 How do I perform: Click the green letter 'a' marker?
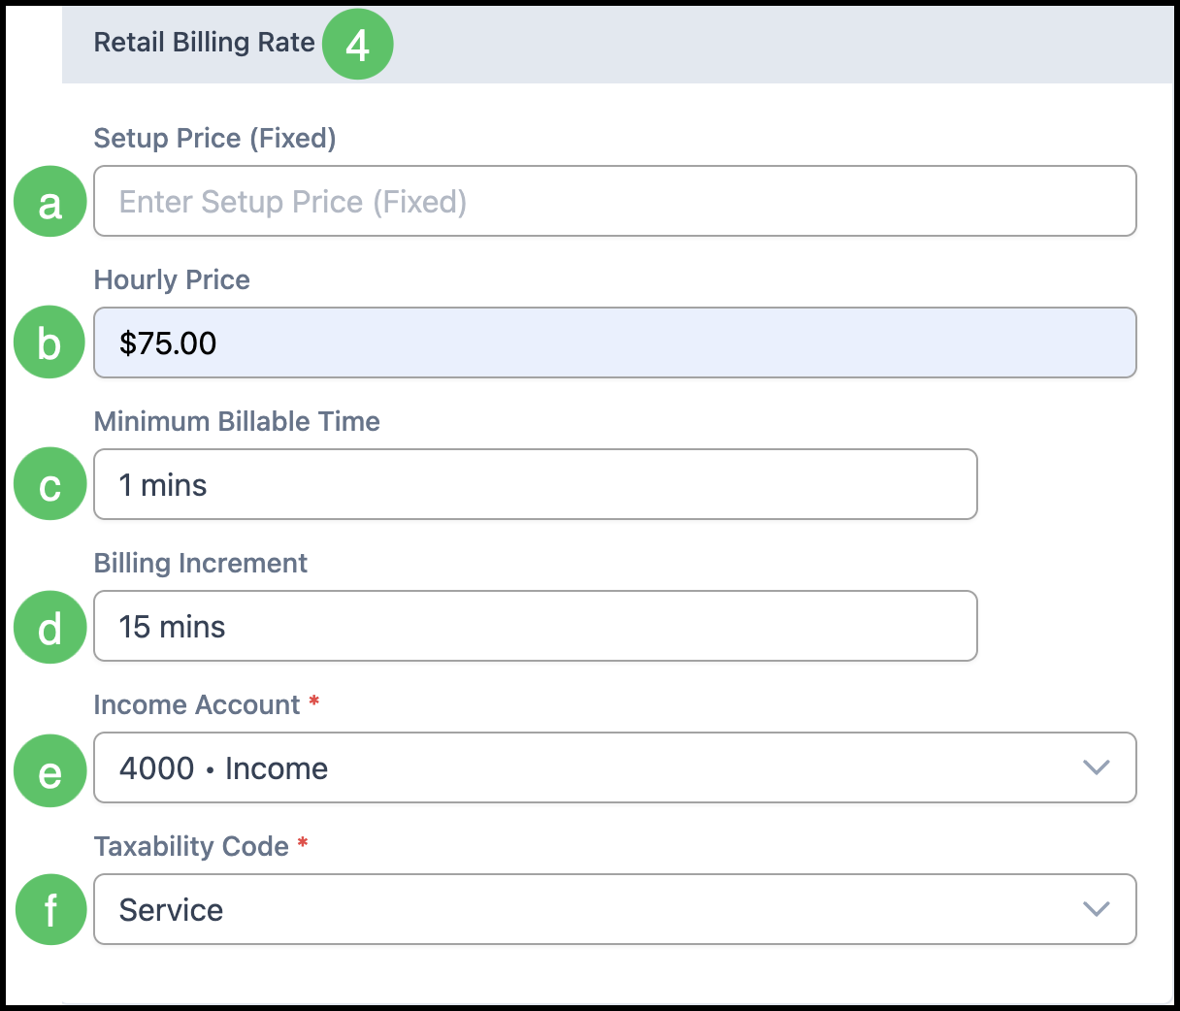(50, 202)
